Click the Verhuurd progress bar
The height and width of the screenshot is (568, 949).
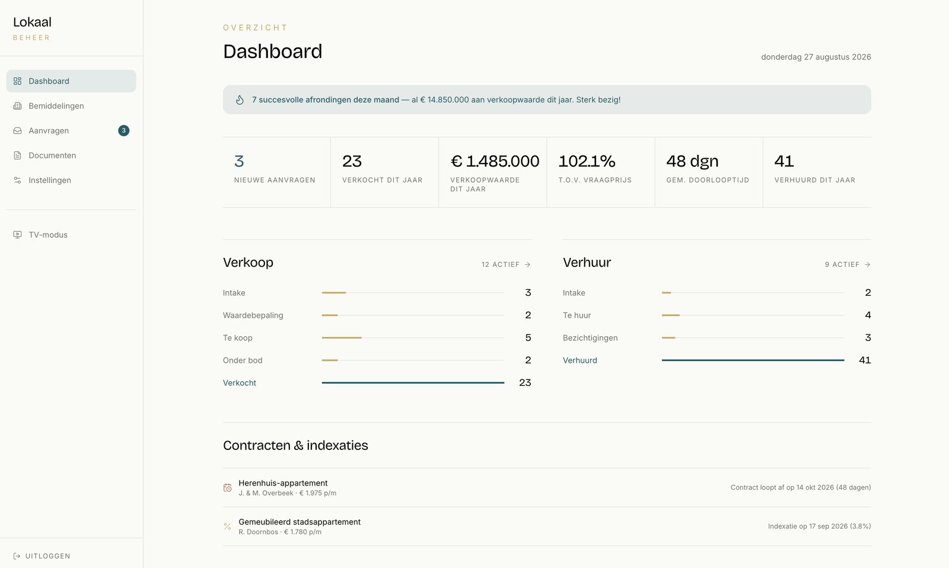[753, 360]
